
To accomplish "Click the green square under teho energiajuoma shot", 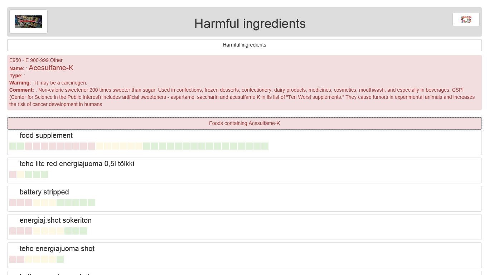I will [60, 259].
